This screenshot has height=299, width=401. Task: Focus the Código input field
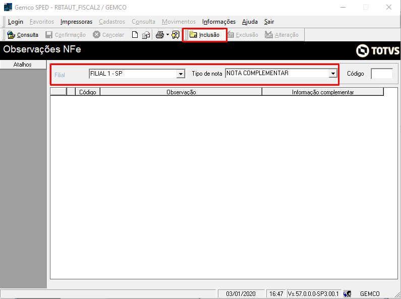coord(382,74)
